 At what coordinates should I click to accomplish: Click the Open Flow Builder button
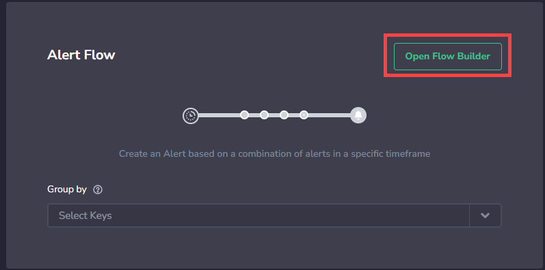point(448,57)
